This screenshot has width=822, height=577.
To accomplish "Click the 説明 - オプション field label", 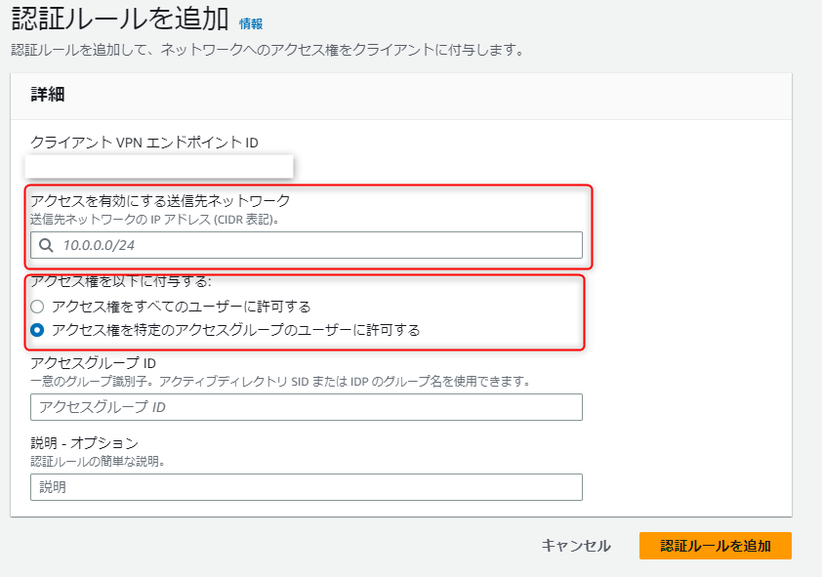I will (84, 443).
